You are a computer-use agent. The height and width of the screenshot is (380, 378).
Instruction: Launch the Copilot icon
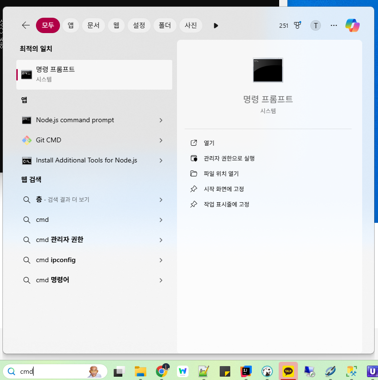click(x=352, y=25)
